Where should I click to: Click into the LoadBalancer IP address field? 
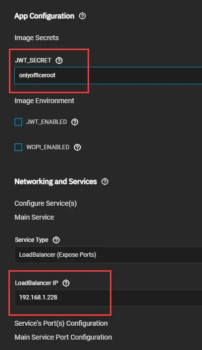point(108,297)
